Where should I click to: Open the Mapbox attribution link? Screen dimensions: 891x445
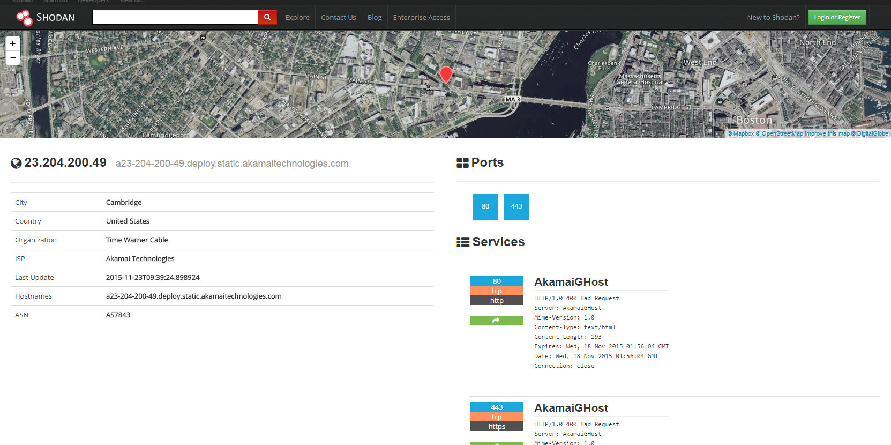click(740, 134)
